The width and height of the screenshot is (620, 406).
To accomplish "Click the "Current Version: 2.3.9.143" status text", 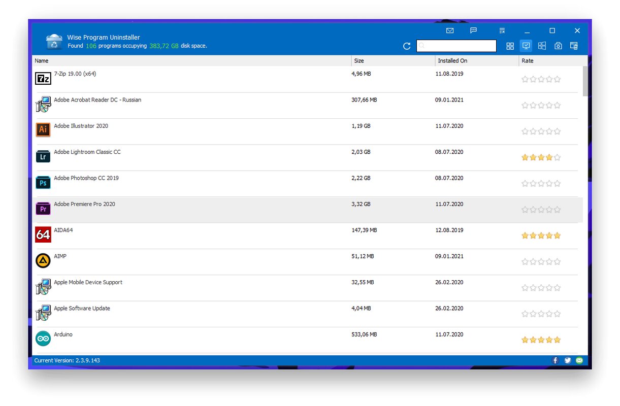I will point(67,360).
